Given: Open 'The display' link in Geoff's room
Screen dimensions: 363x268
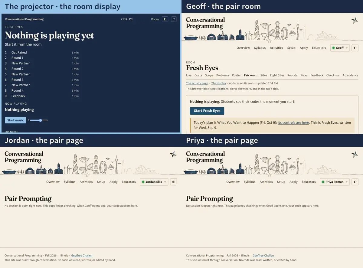Looking at the screenshot, I should [x=219, y=83].
